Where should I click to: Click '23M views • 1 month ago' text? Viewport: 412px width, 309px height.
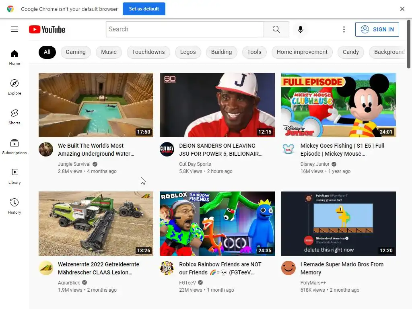point(206,290)
